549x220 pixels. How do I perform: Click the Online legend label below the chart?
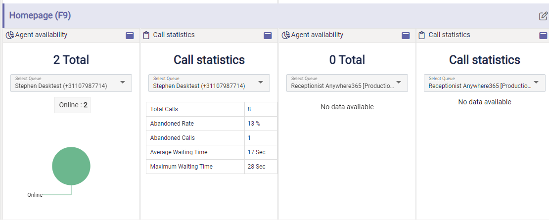[35, 195]
